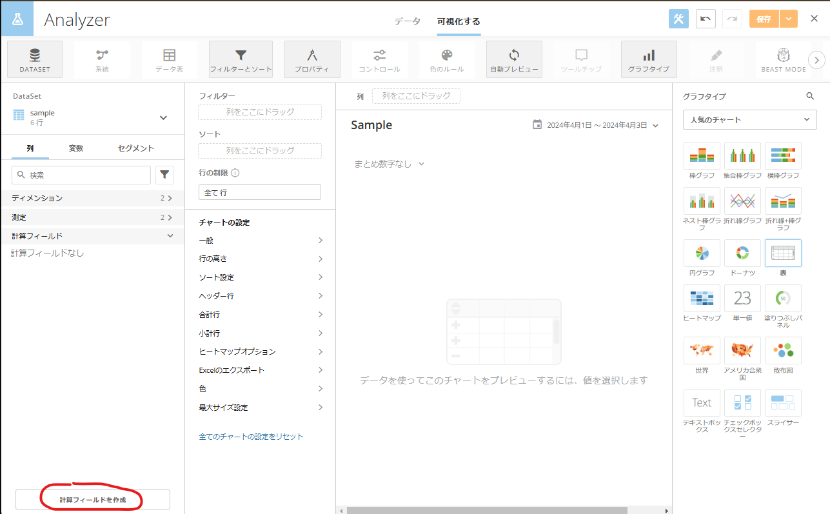The height and width of the screenshot is (514, 830).
Task: Open the 人気のチャート dropdown
Action: 749,119
